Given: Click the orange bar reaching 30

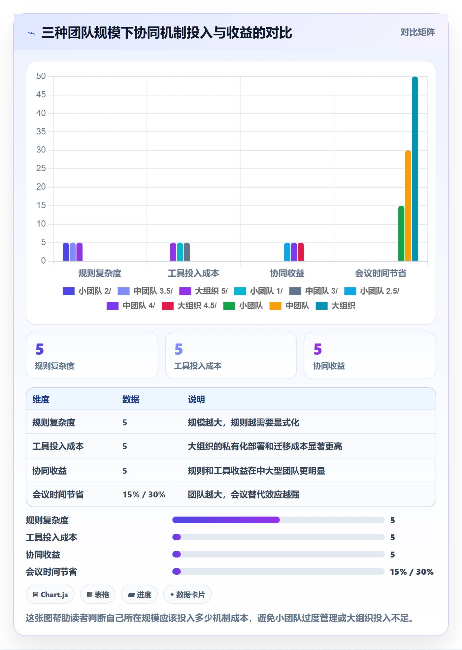Looking at the screenshot, I should click(x=408, y=206).
